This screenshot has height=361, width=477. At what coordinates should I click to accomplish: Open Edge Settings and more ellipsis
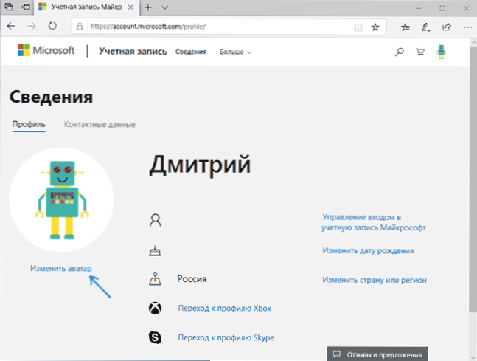(x=468, y=27)
